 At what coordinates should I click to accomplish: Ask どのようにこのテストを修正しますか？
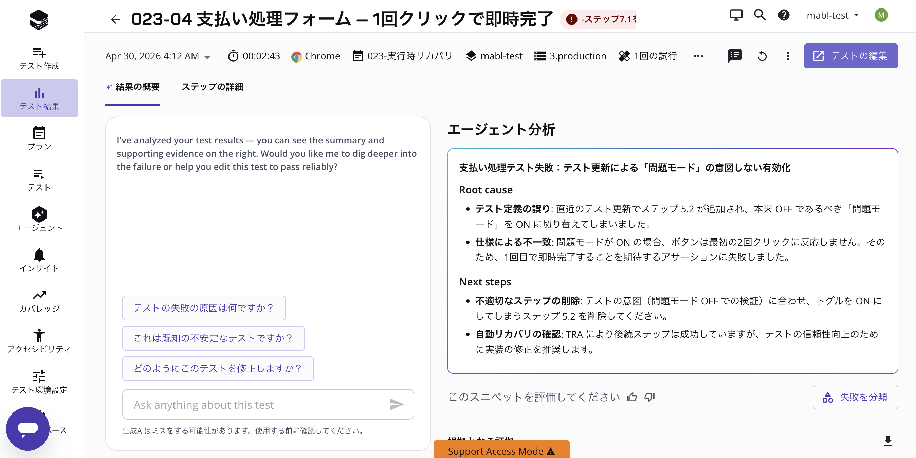[218, 368]
